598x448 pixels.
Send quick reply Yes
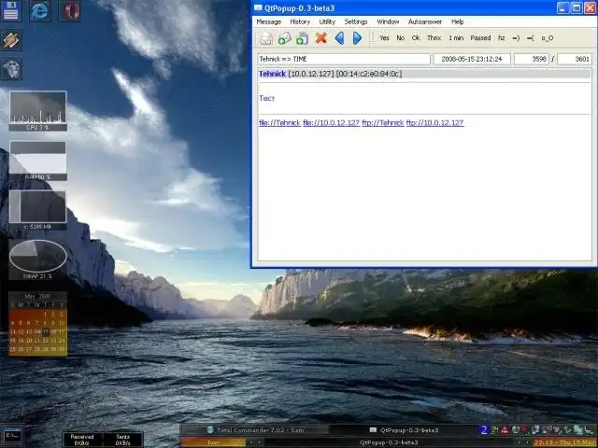pyautogui.click(x=384, y=37)
